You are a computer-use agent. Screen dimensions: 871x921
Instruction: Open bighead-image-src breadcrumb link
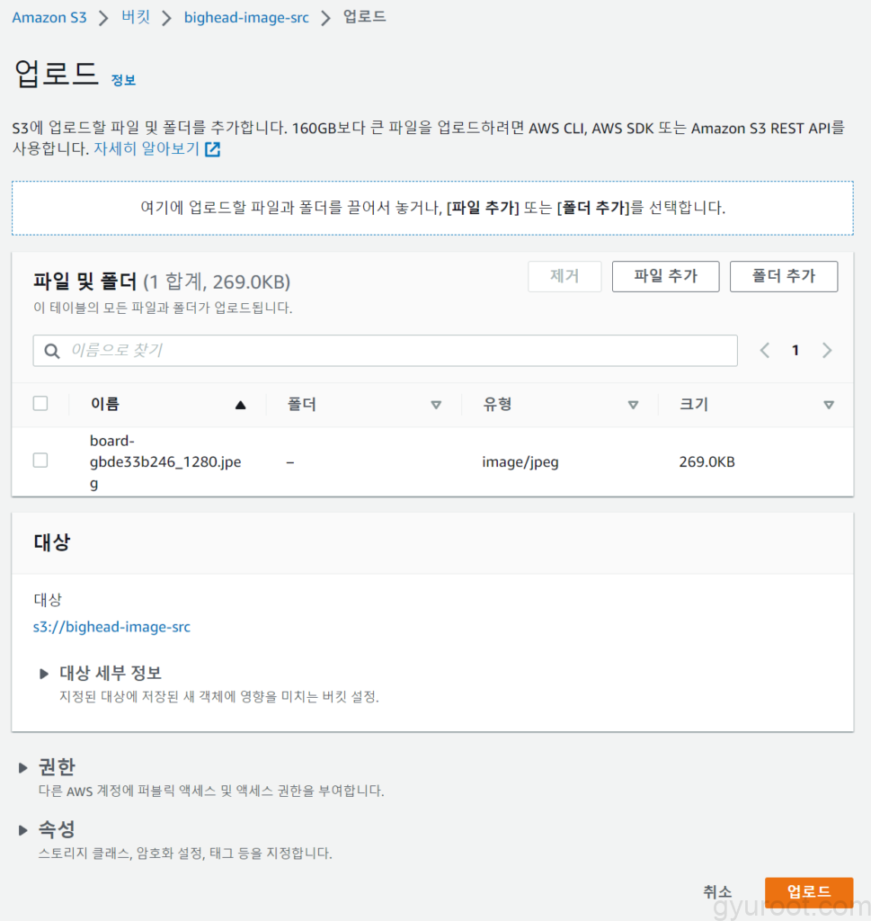245,17
